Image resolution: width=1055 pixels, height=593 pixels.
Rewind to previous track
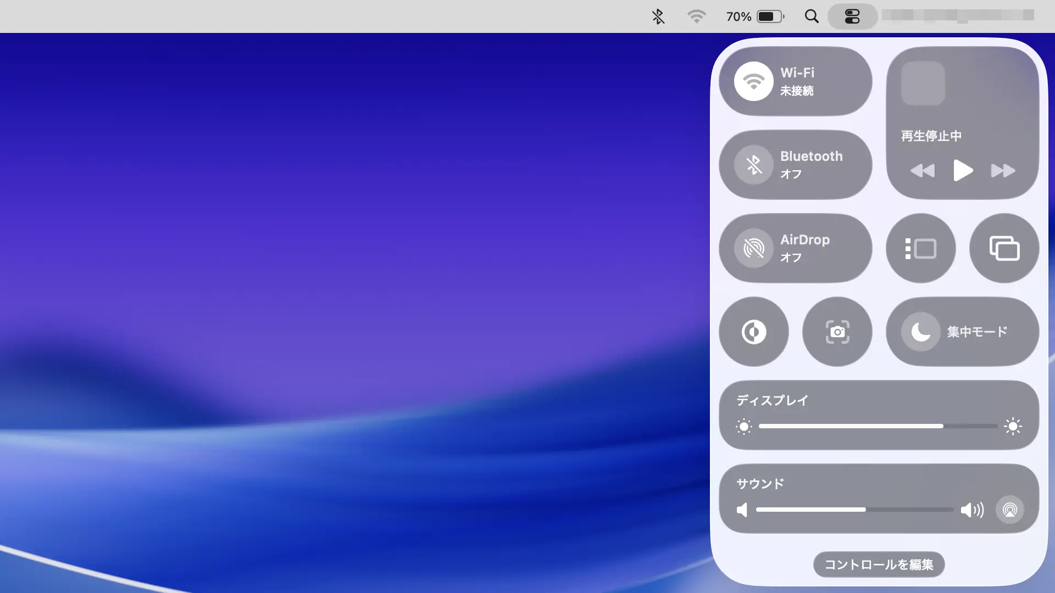coord(923,171)
